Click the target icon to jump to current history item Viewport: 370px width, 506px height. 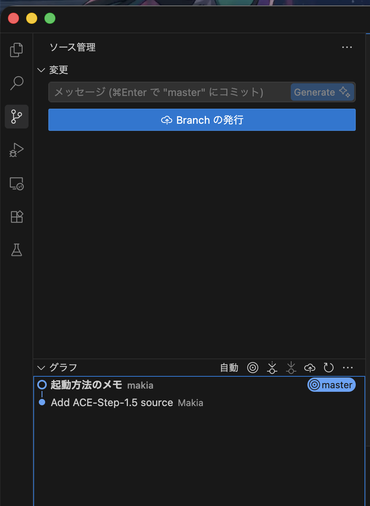click(x=253, y=368)
